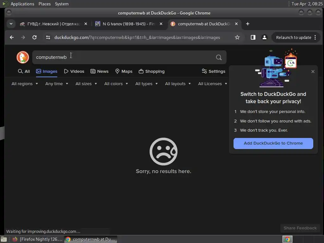
Task: Expand the All colors filter
Action: pos(116,84)
